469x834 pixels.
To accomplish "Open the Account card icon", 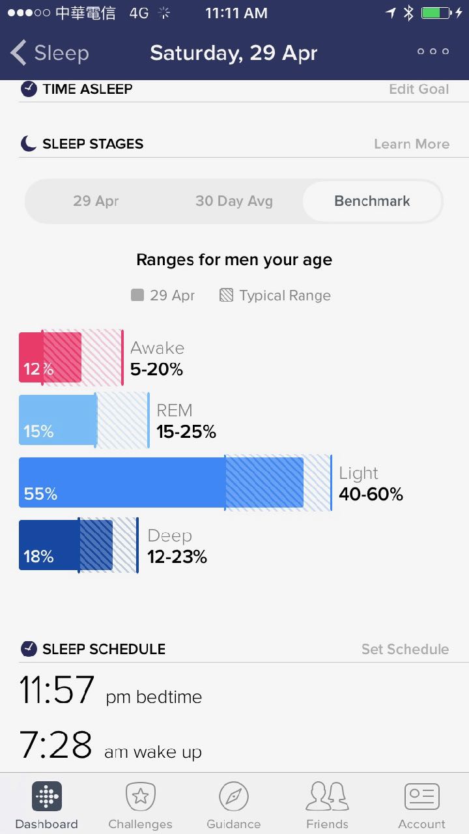I will (x=421, y=797).
